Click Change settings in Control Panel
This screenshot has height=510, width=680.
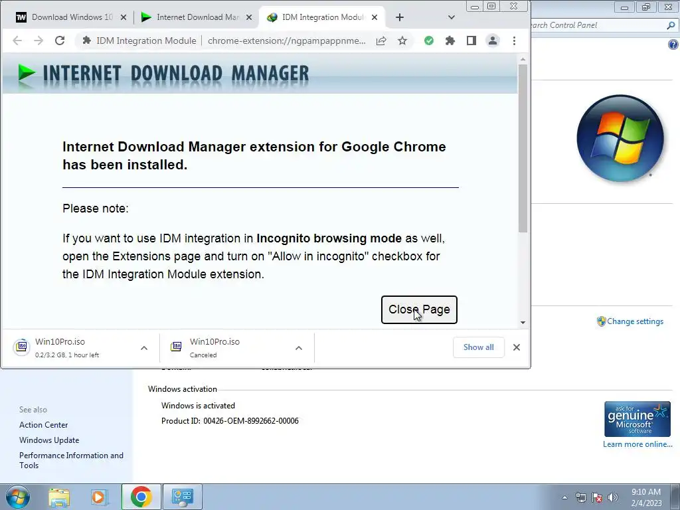click(x=635, y=321)
